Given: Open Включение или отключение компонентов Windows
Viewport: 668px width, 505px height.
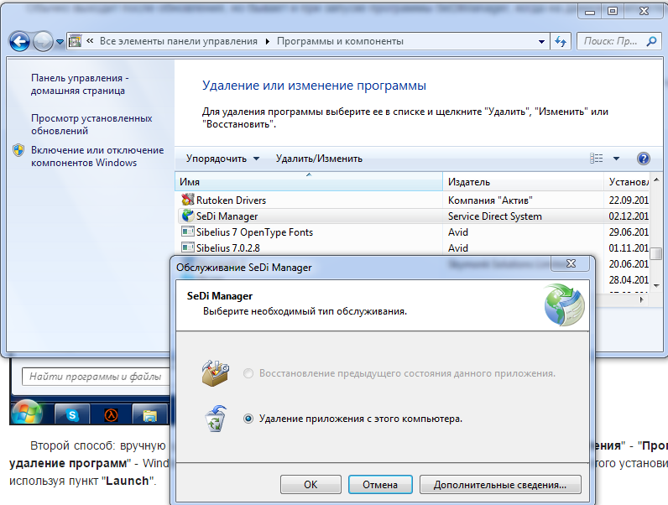Looking at the screenshot, I should click(97, 156).
